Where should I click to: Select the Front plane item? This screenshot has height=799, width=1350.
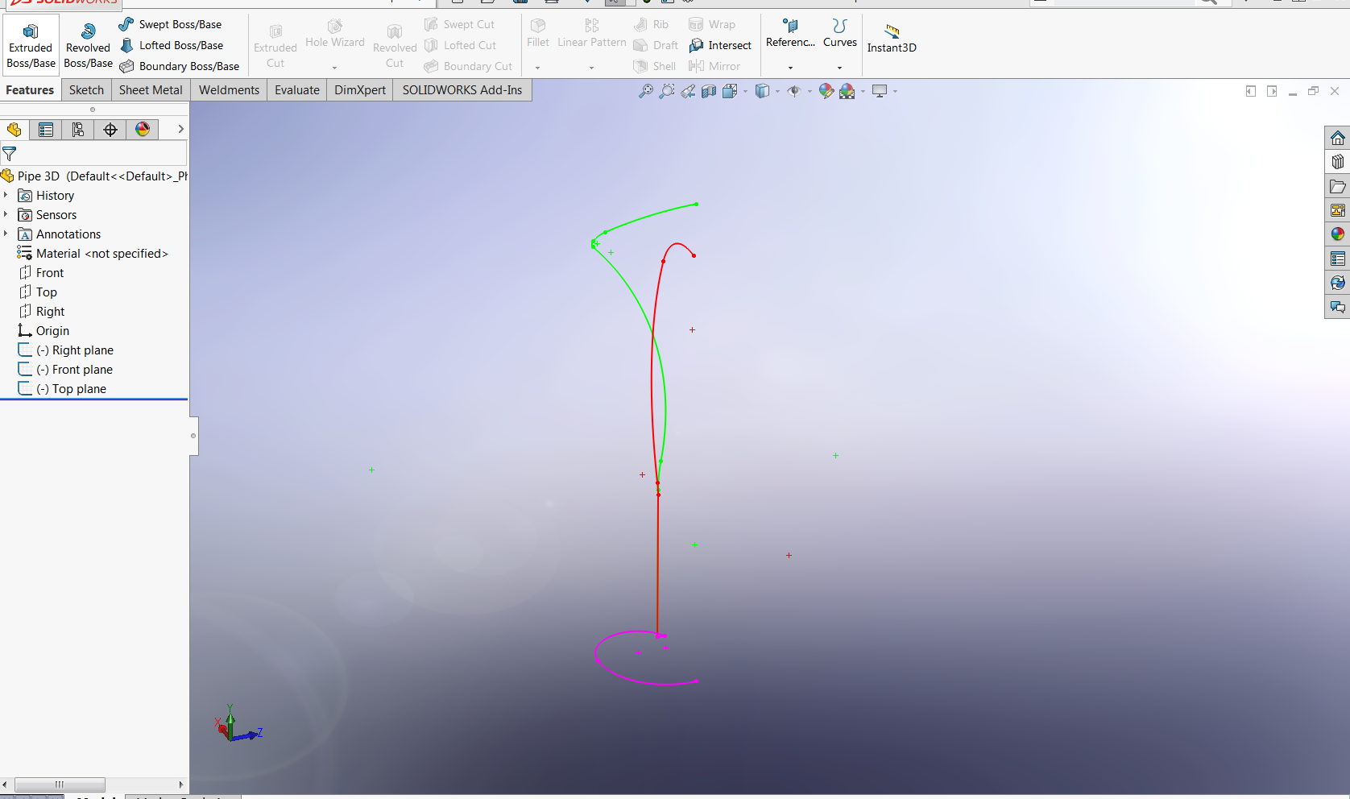point(41,272)
